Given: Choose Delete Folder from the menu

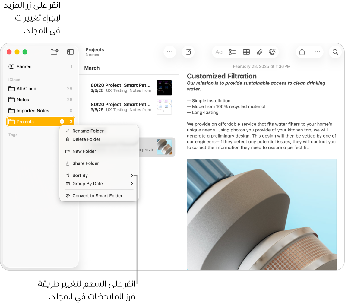Looking at the screenshot, I should 99,139.
